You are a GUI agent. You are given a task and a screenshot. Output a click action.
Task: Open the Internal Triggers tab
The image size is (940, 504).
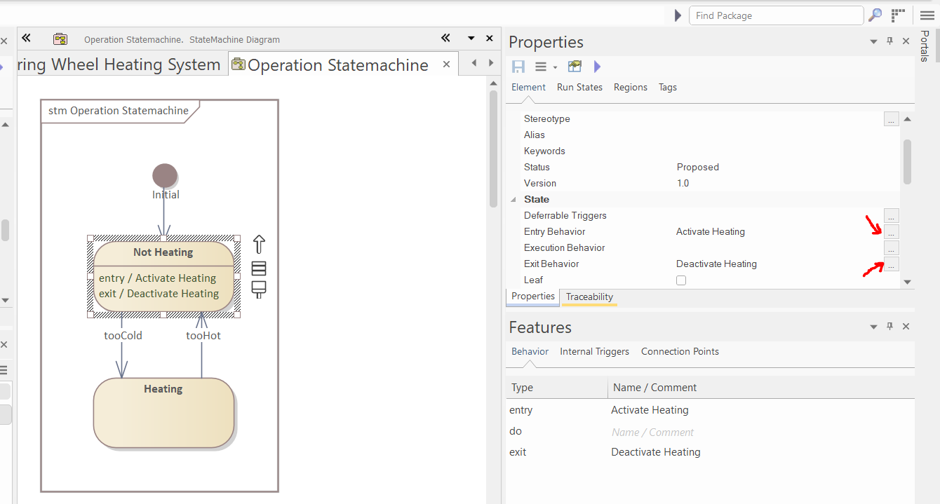point(594,351)
